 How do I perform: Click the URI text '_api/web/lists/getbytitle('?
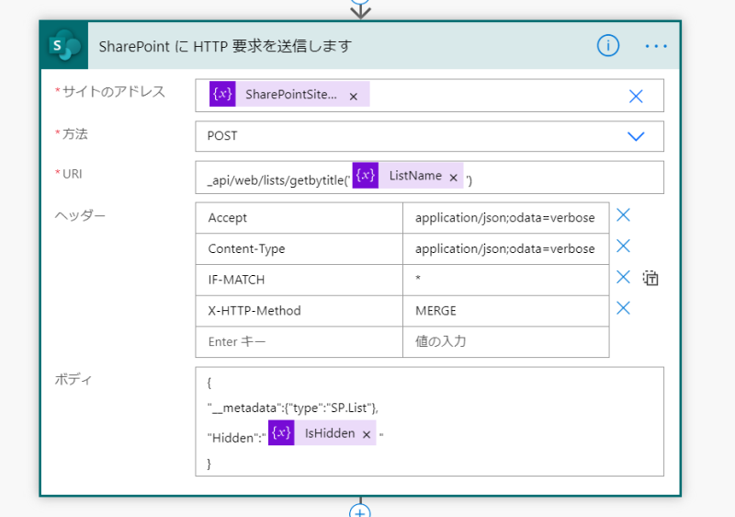[279, 180]
